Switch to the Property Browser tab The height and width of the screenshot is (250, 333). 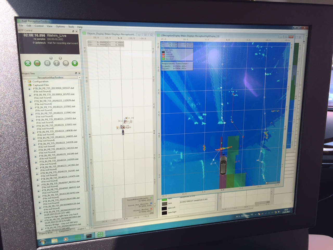point(46,234)
